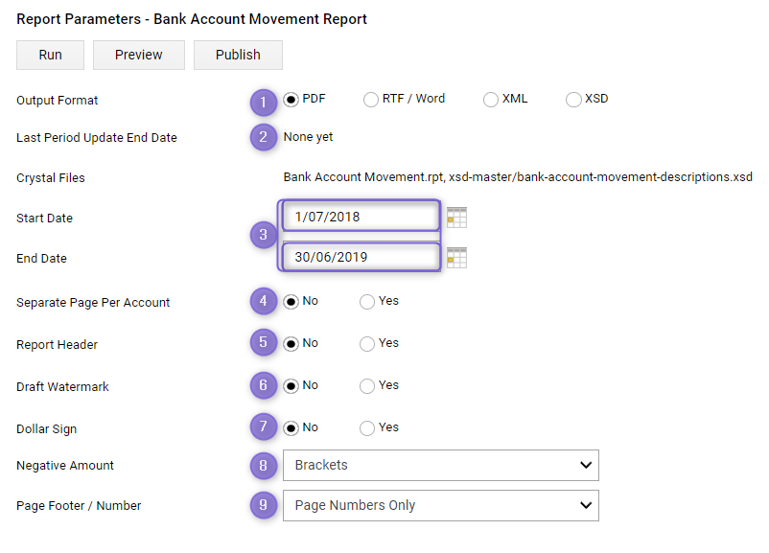
Task: Select RTF / Word output format
Action: pyautogui.click(x=371, y=100)
